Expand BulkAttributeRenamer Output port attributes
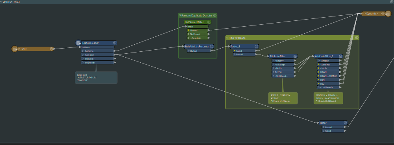The width and height of the screenshot is (394, 145). 189,51
